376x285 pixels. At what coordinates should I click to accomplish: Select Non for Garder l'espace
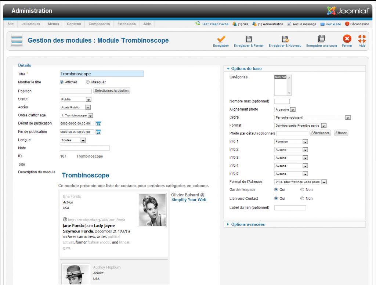(x=302, y=190)
